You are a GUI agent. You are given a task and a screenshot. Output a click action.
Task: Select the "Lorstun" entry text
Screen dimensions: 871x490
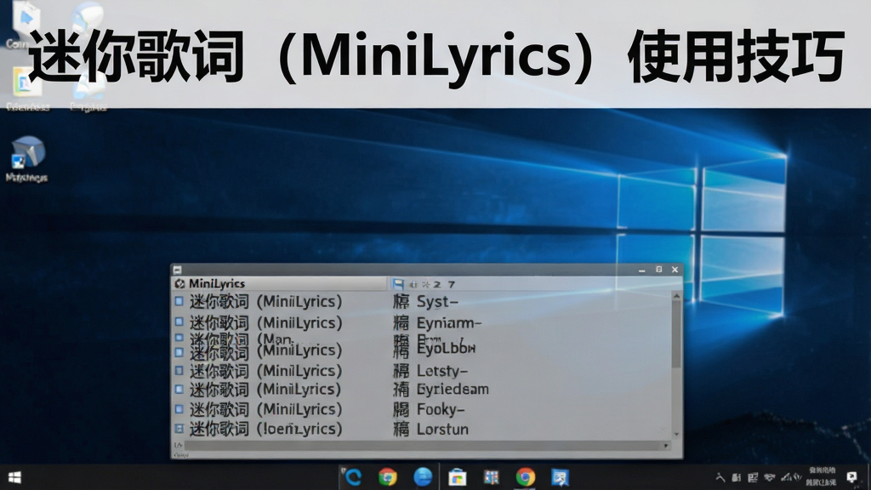tap(442, 430)
